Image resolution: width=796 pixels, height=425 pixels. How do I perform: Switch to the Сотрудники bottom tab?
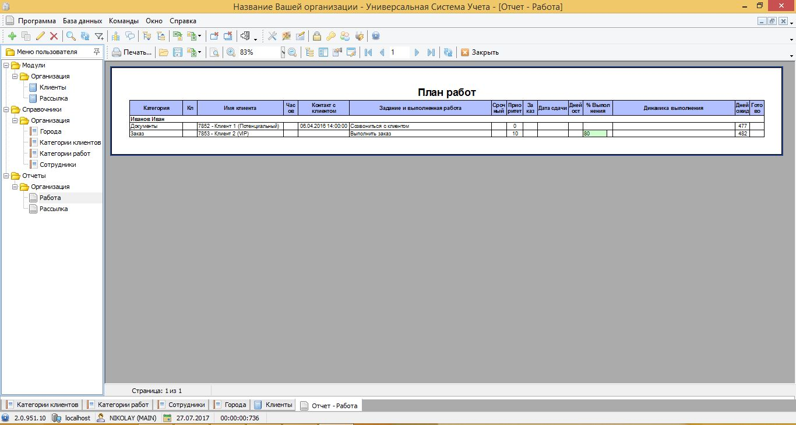(x=181, y=405)
